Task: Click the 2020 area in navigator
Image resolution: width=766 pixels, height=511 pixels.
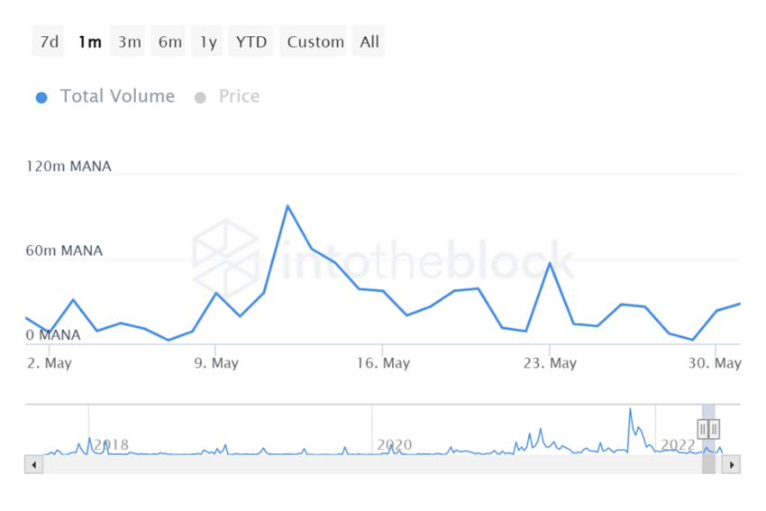Action: (x=394, y=444)
